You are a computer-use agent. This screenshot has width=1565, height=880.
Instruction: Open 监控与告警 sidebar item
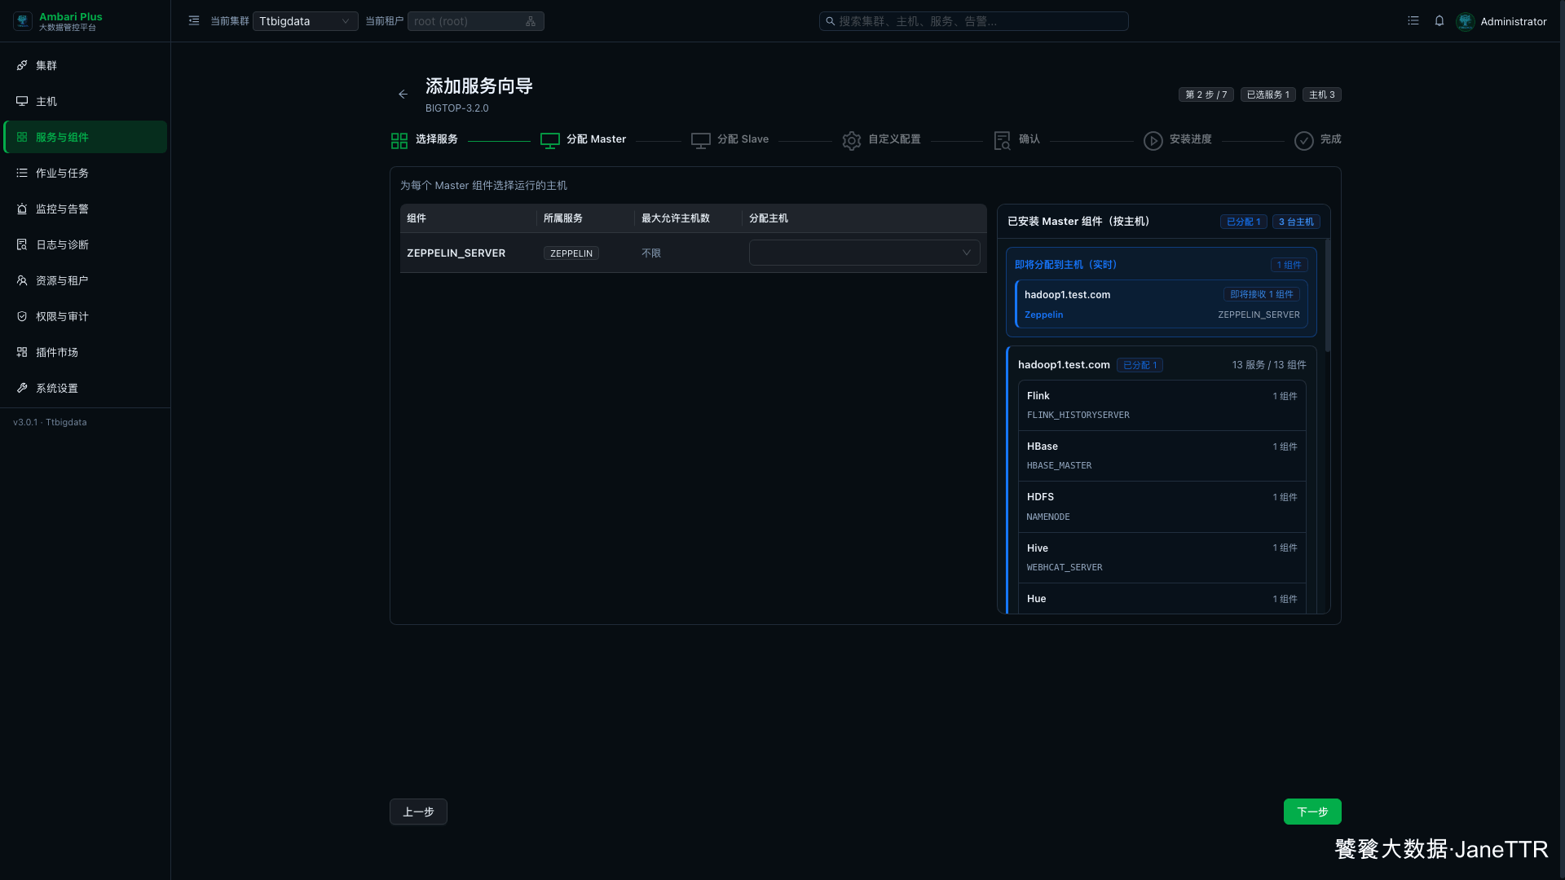[86, 209]
